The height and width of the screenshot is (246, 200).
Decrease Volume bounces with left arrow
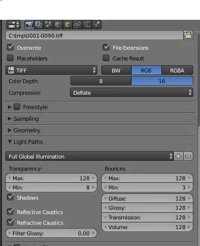[x=106, y=227]
